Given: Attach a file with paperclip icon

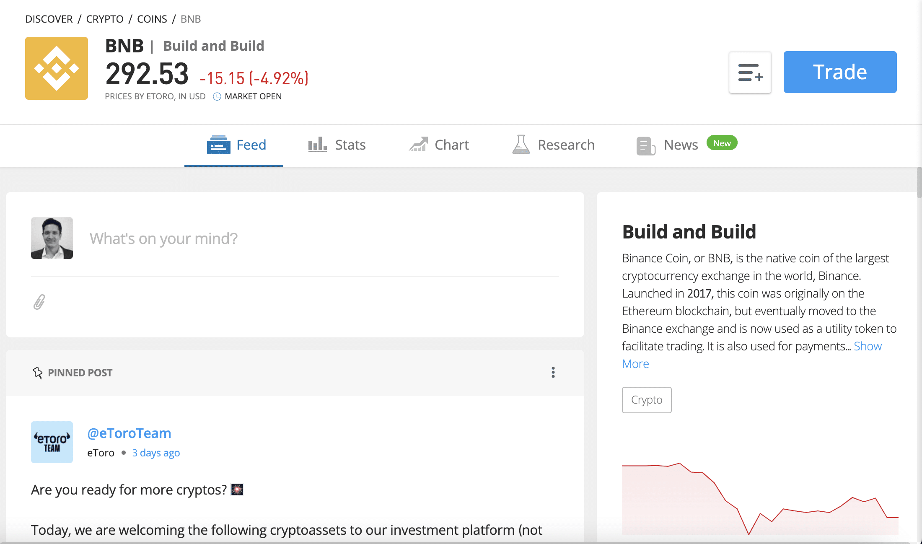Looking at the screenshot, I should point(39,302).
